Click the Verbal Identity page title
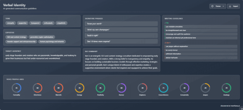Viewport: 243px width, 110px height. pyautogui.click(x=14, y=5)
